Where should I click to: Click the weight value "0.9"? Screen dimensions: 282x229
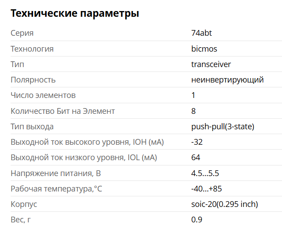[197, 220]
